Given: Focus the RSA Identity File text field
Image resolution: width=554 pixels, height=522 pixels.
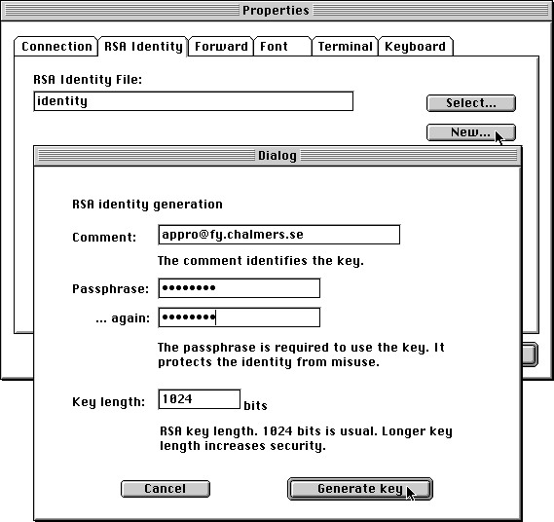Looking at the screenshot, I should pyautogui.click(x=194, y=101).
